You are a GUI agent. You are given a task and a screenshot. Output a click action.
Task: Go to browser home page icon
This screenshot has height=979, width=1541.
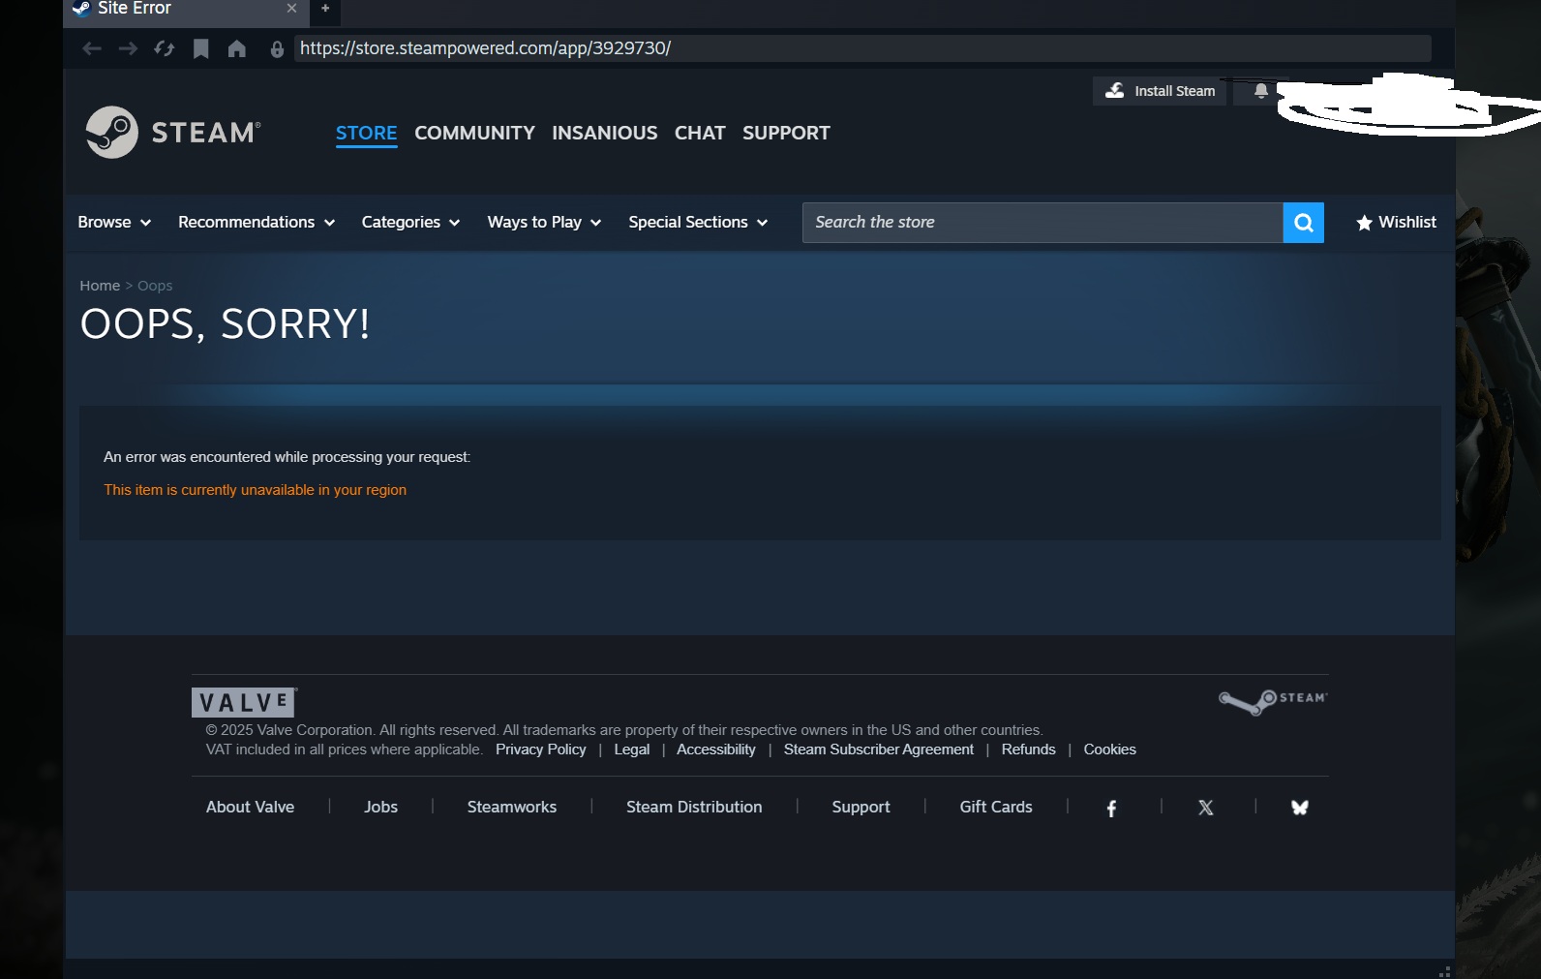click(236, 48)
